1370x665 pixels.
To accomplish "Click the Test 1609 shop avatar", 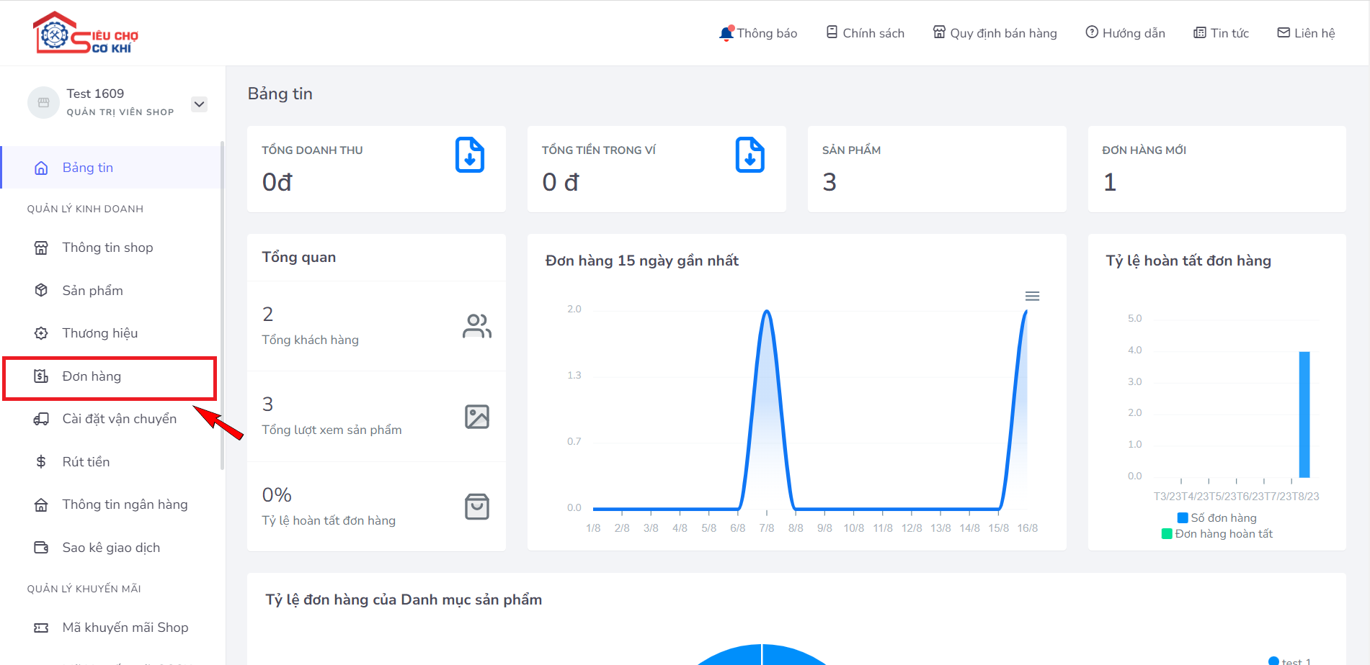I will point(43,102).
